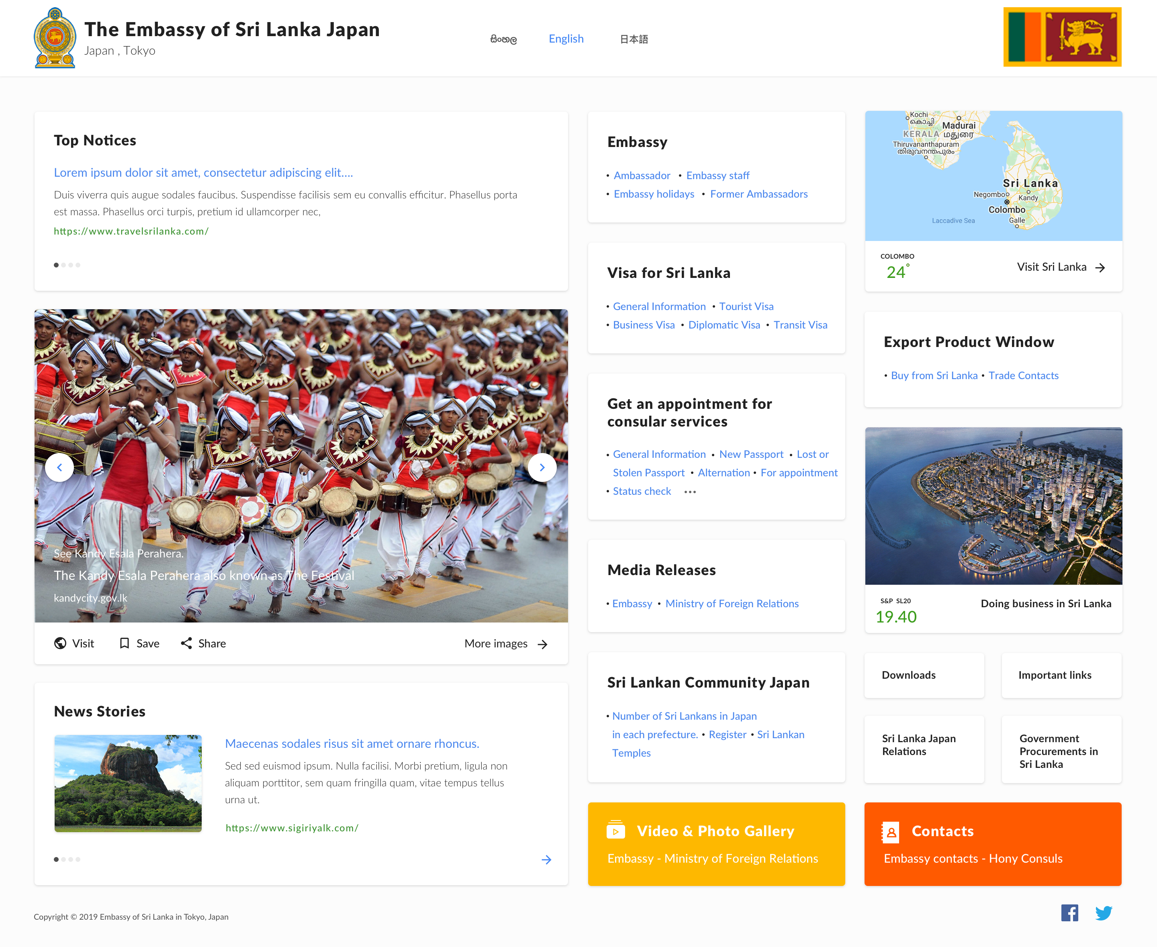Click blue next arrow in News Stories

pos(546,860)
